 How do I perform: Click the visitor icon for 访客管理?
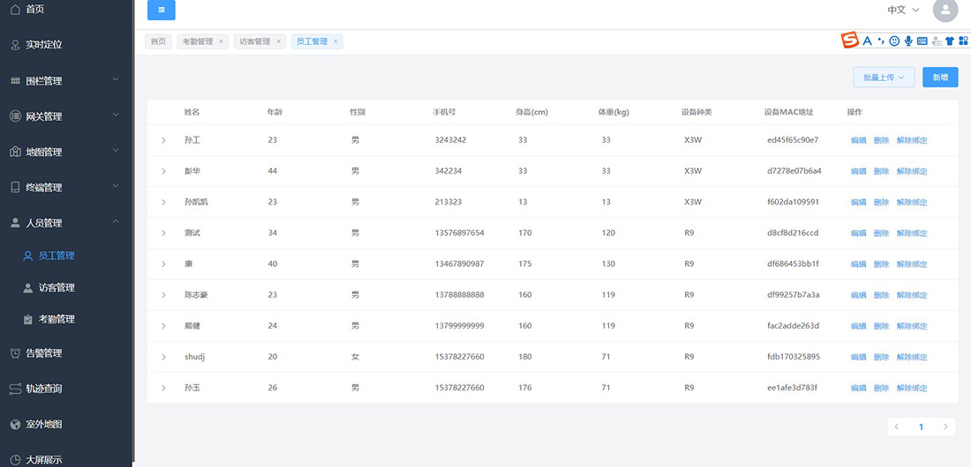click(x=28, y=287)
